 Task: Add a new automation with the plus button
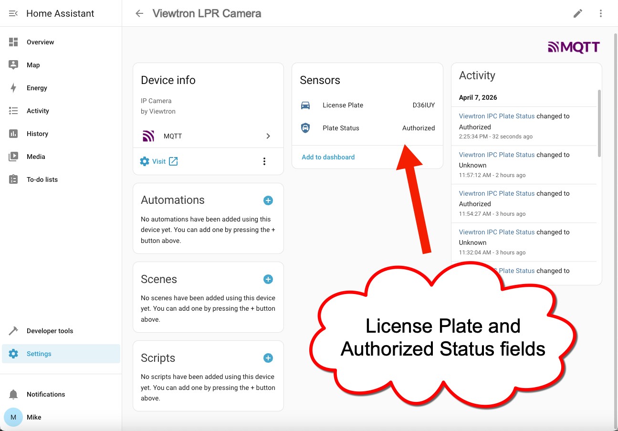tap(268, 200)
